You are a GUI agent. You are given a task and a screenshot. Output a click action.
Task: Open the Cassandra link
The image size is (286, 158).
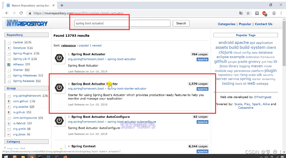point(246,108)
